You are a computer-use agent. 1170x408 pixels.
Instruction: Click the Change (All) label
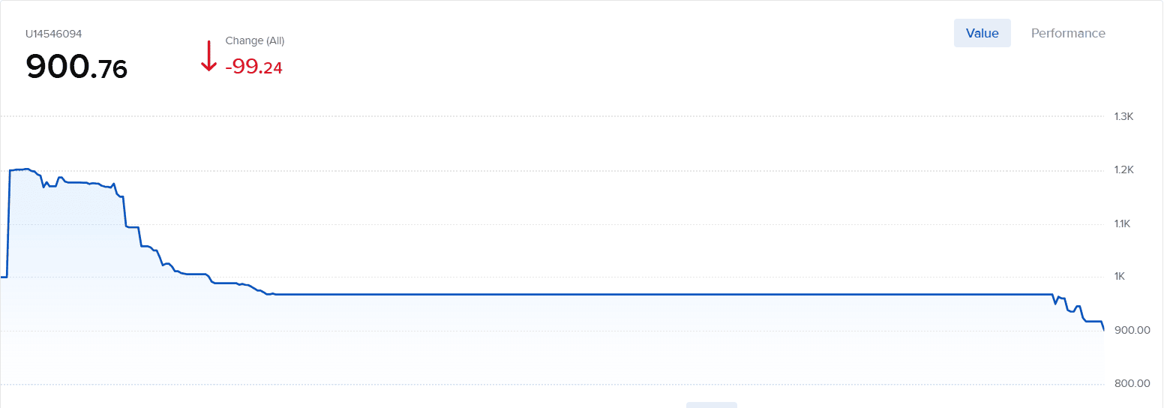pos(255,40)
